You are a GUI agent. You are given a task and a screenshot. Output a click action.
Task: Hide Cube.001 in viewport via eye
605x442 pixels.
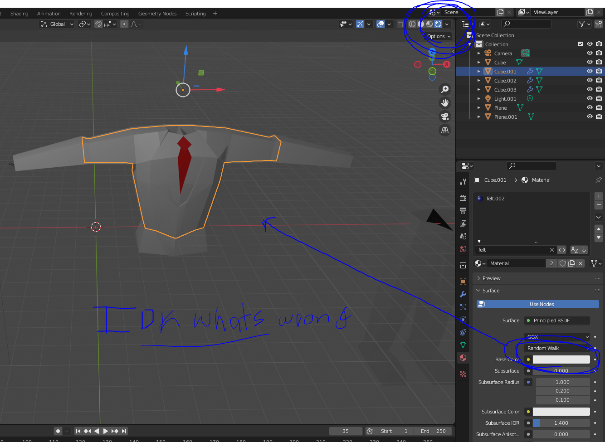[590, 71]
